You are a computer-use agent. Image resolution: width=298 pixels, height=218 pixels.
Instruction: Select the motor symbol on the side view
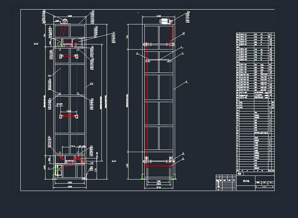[165, 21]
